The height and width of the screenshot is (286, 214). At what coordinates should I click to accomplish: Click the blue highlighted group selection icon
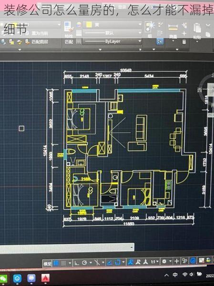pyautogui.click(x=160, y=41)
